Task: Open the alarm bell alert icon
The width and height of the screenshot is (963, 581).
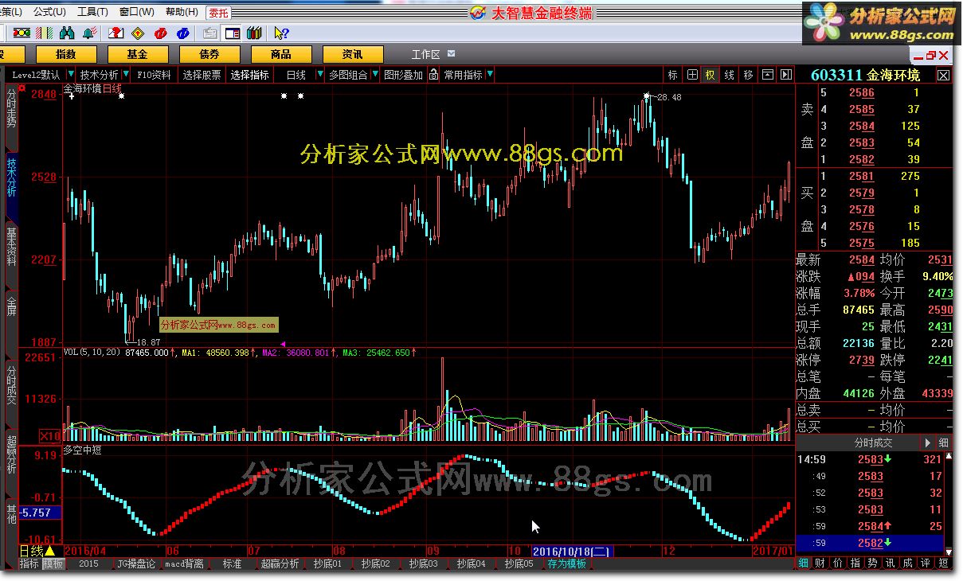Action: pyautogui.click(x=90, y=33)
